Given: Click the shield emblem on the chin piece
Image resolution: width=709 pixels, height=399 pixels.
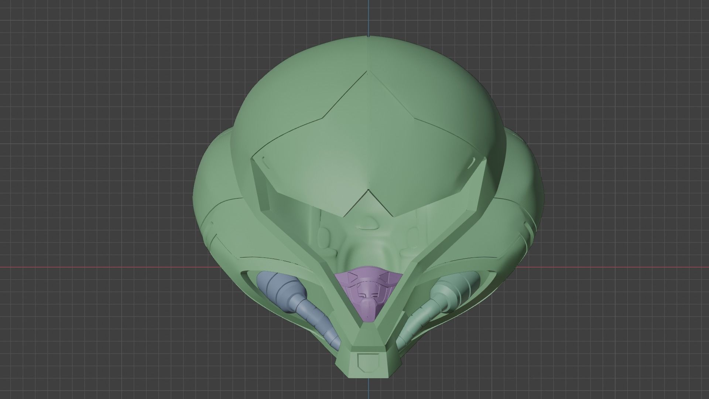Looking at the screenshot, I should [368, 364].
